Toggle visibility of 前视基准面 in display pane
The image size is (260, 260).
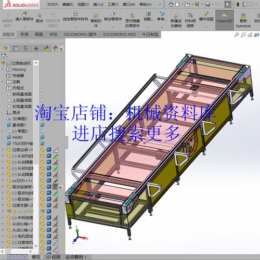pyautogui.click(x=42, y=94)
